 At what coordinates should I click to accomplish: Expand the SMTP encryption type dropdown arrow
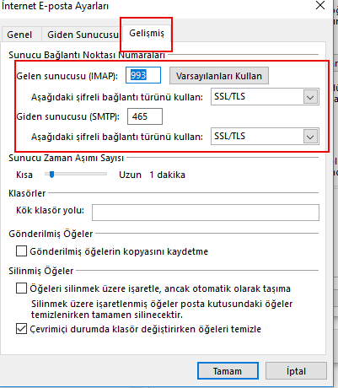click(x=310, y=137)
